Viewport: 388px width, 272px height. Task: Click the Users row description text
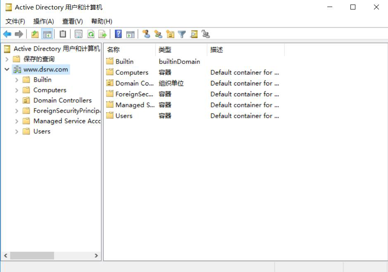(245, 116)
